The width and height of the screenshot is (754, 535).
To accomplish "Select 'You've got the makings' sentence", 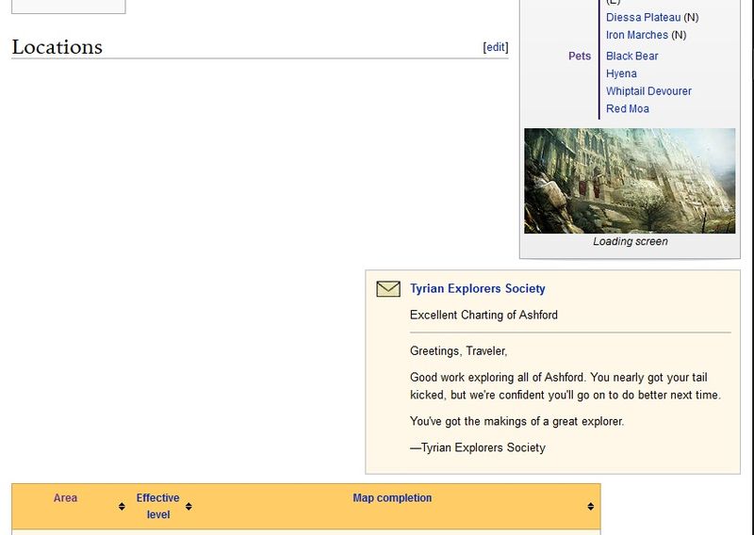I will coord(516,422).
